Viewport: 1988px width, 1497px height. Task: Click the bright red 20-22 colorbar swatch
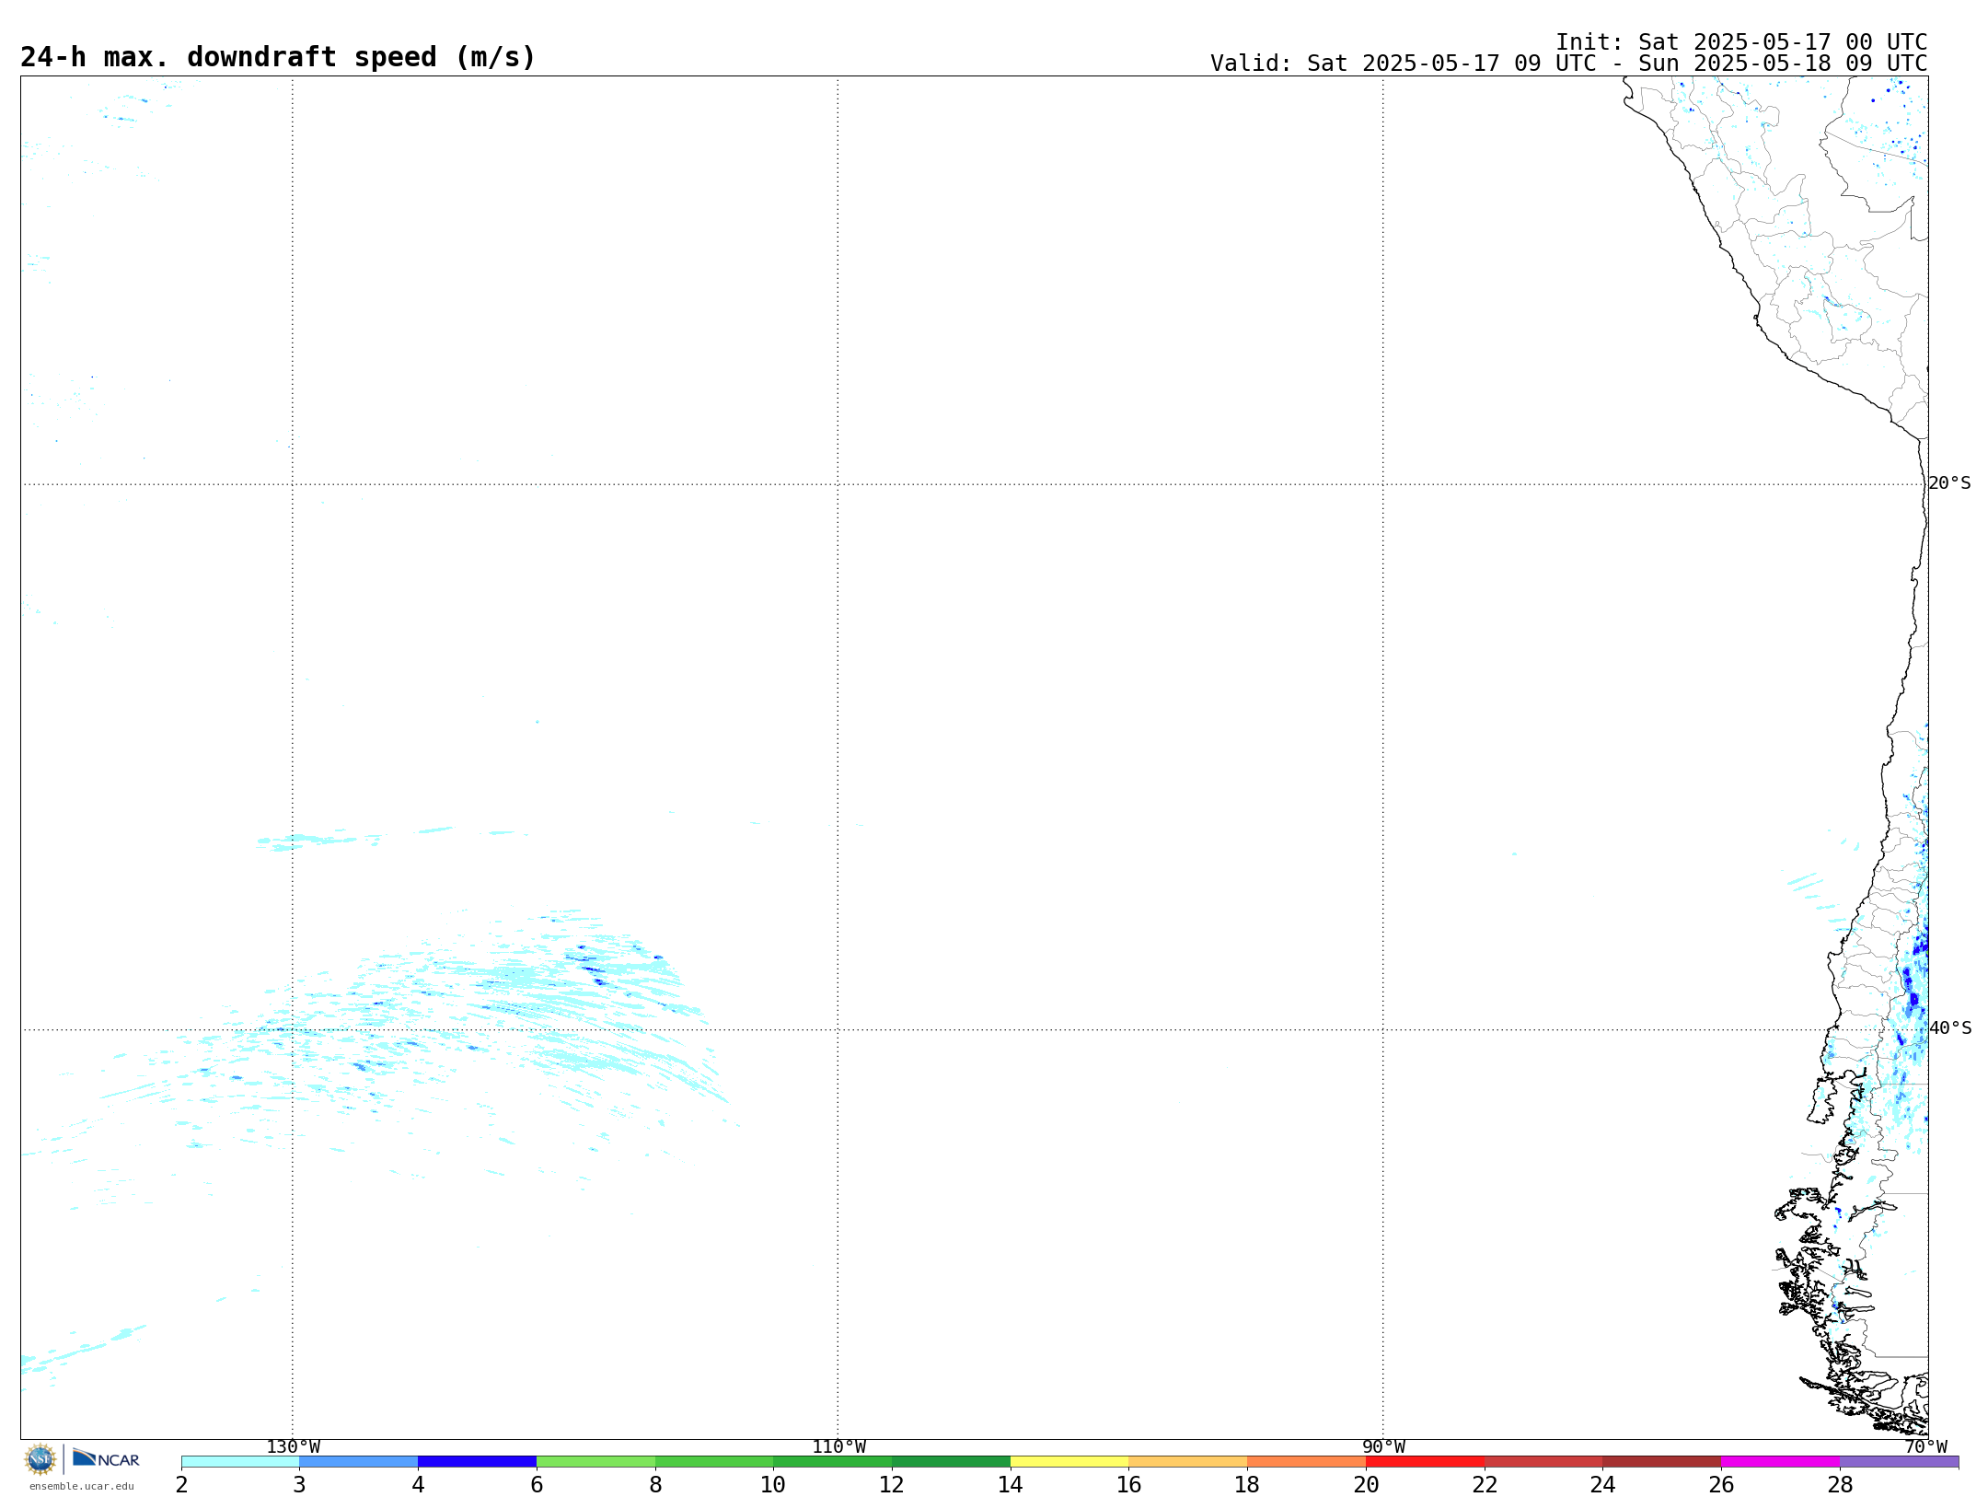pyautogui.click(x=1426, y=1462)
